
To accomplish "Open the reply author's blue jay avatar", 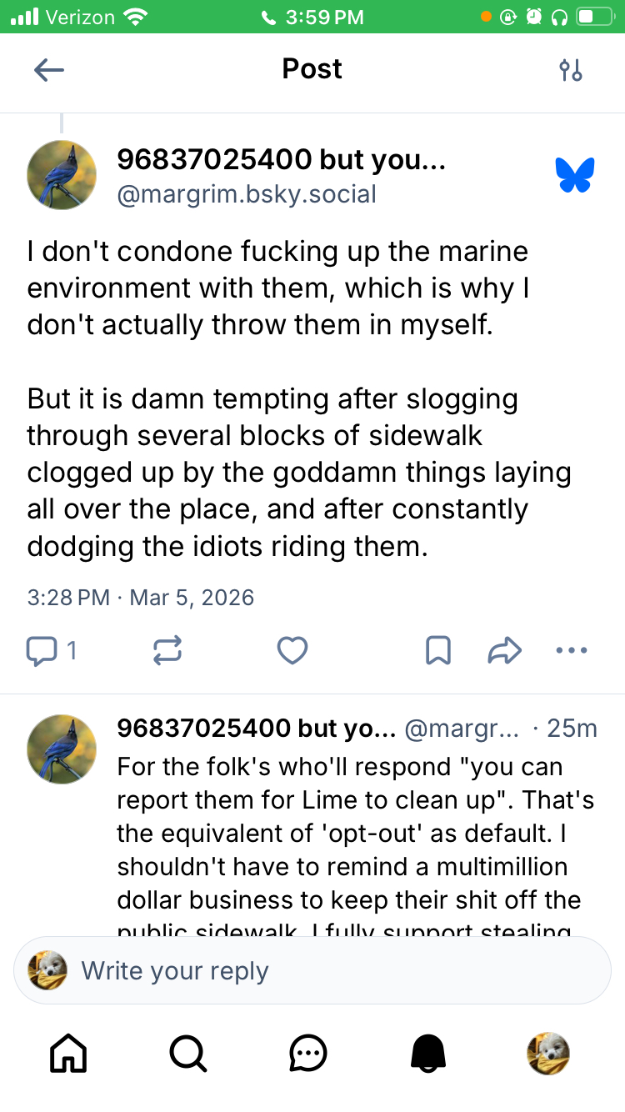I will point(62,749).
